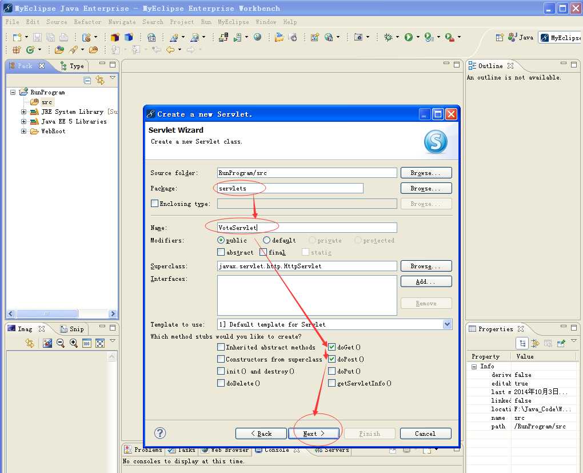This screenshot has width=583, height=473.
Task: Expand the Java EE 5 Libraries node
Action: click(x=24, y=121)
